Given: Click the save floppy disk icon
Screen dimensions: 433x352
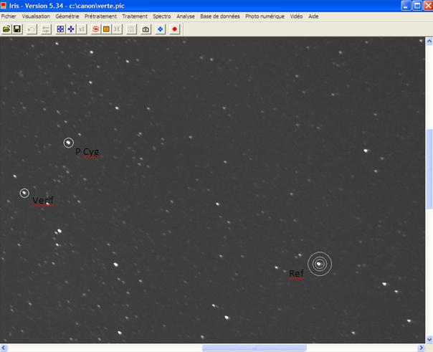Looking at the screenshot, I should 17,29.
